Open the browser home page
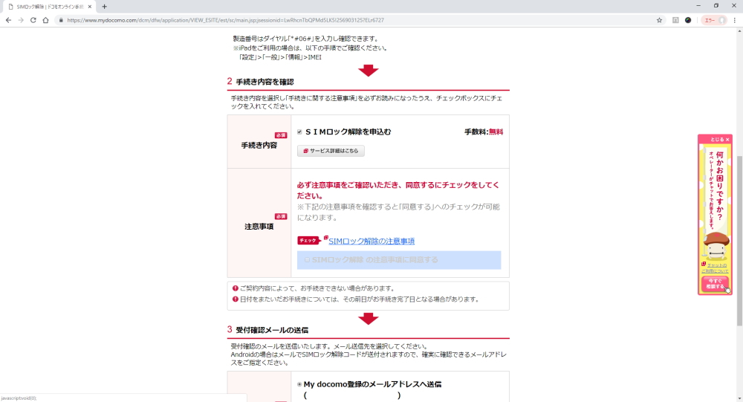Image resolution: width=743 pixels, height=402 pixels. (x=45, y=20)
